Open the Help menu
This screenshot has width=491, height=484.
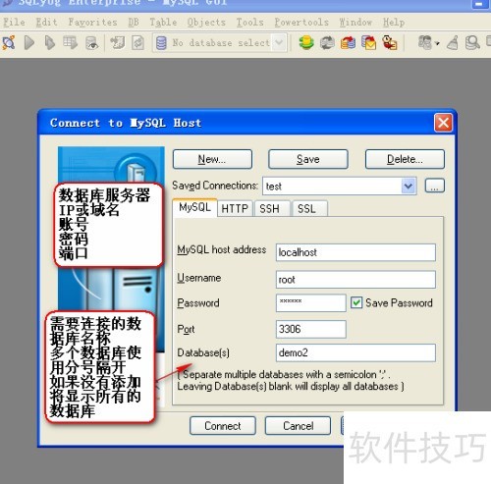tap(394, 22)
